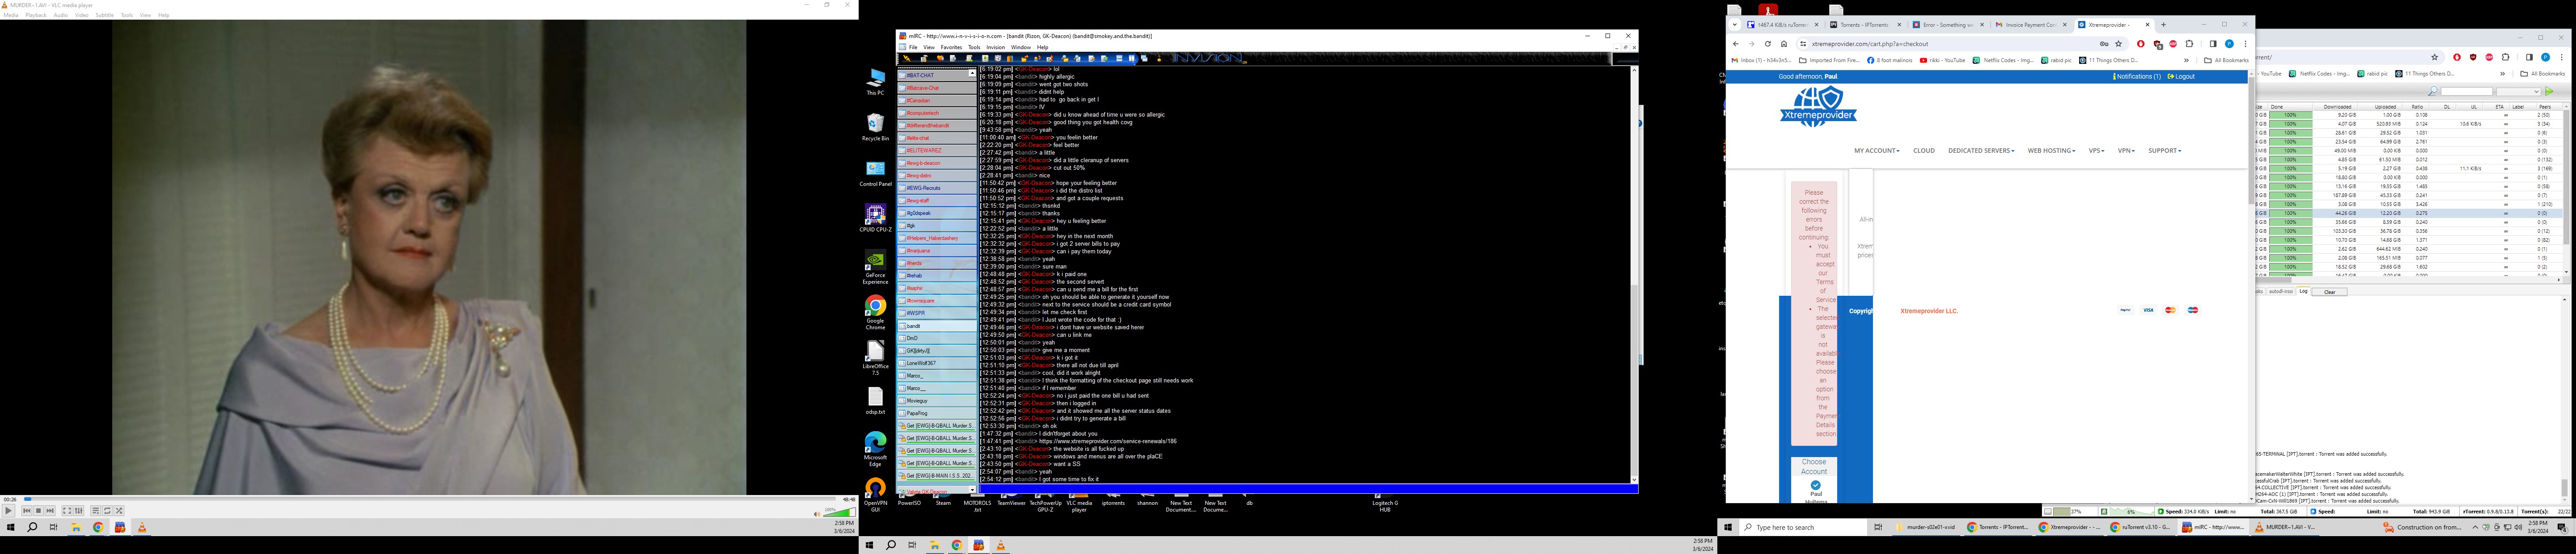The image size is (2576, 554).
Task: Toggle loop mode in VLC
Action: pyautogui.click(x=108, y=510)
